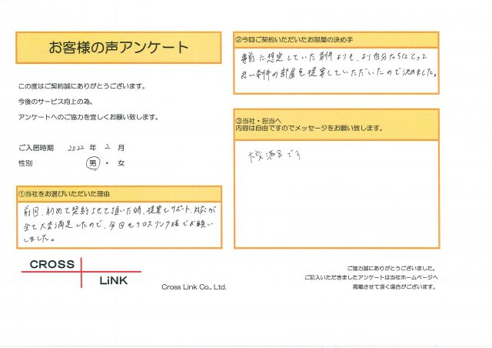Click the answer box under section ②
This screenshot has width=492, height=348.
[x=335, y=69]
